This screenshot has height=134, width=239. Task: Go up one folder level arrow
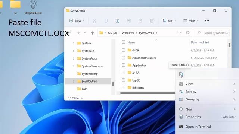click(x=92, y=33)
